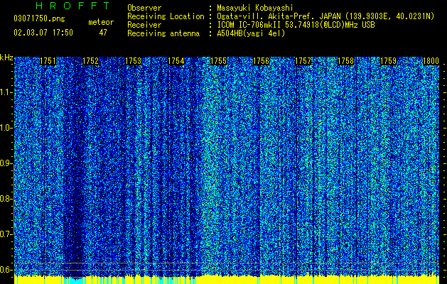The width and height of the screenshot is (447, 284).
Task: Click the kHz axis unit label
Action: coord(6,58)
